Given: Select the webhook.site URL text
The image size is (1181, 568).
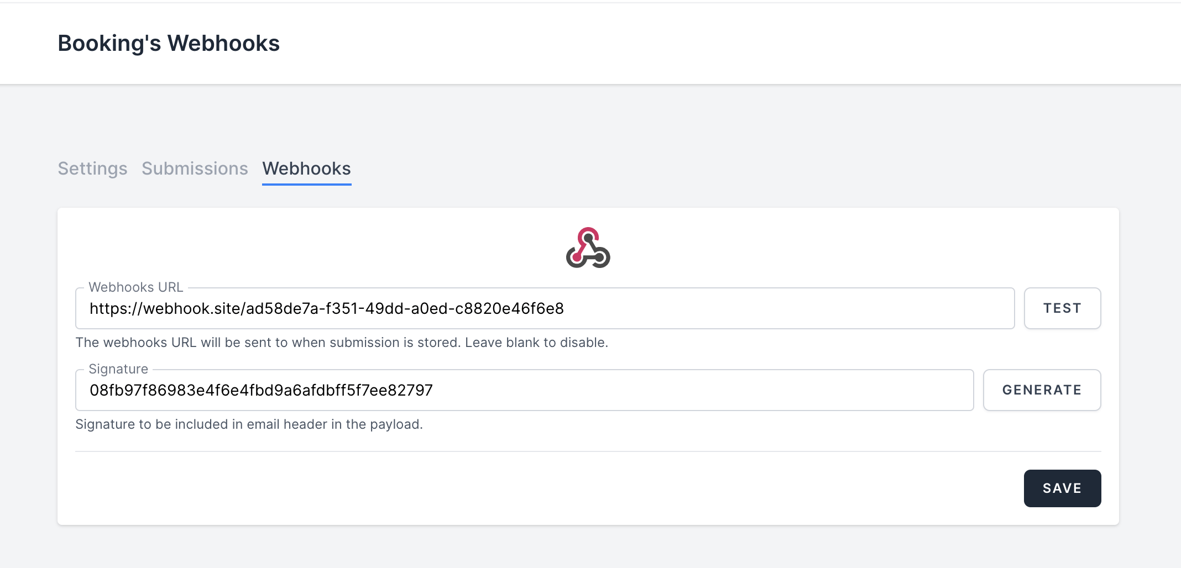Looking at the screenshot, I should 327,309.
